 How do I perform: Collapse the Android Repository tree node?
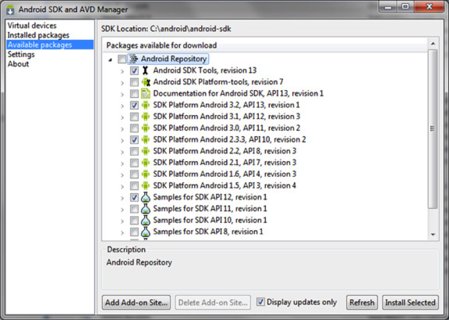point(110,60)
